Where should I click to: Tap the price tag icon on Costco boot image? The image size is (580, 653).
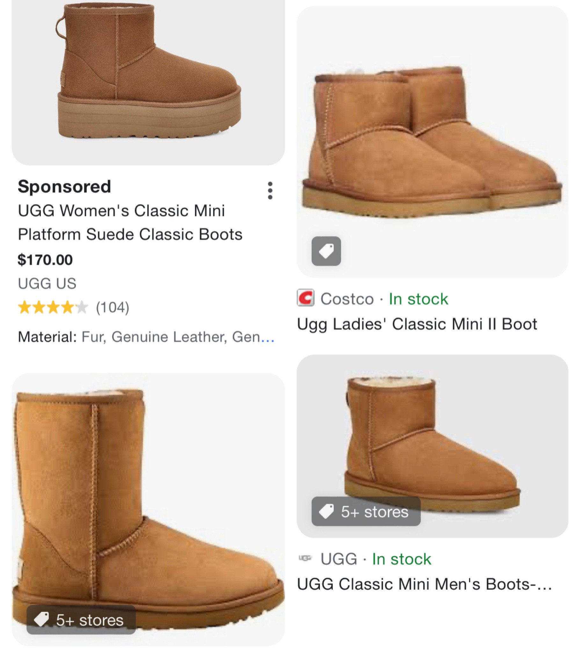pyautogui.click(x=326, y=251)
